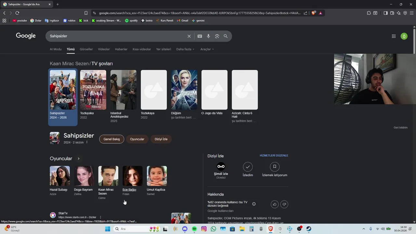Click HİZMETLERİ DÜZENLE link
Screen dimensions: 416x234
[x=274, y=155]
